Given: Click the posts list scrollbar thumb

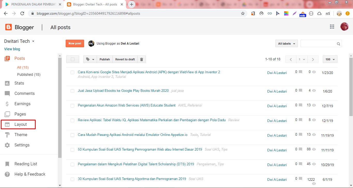Looking at the screenshot, I should (351, 87).
